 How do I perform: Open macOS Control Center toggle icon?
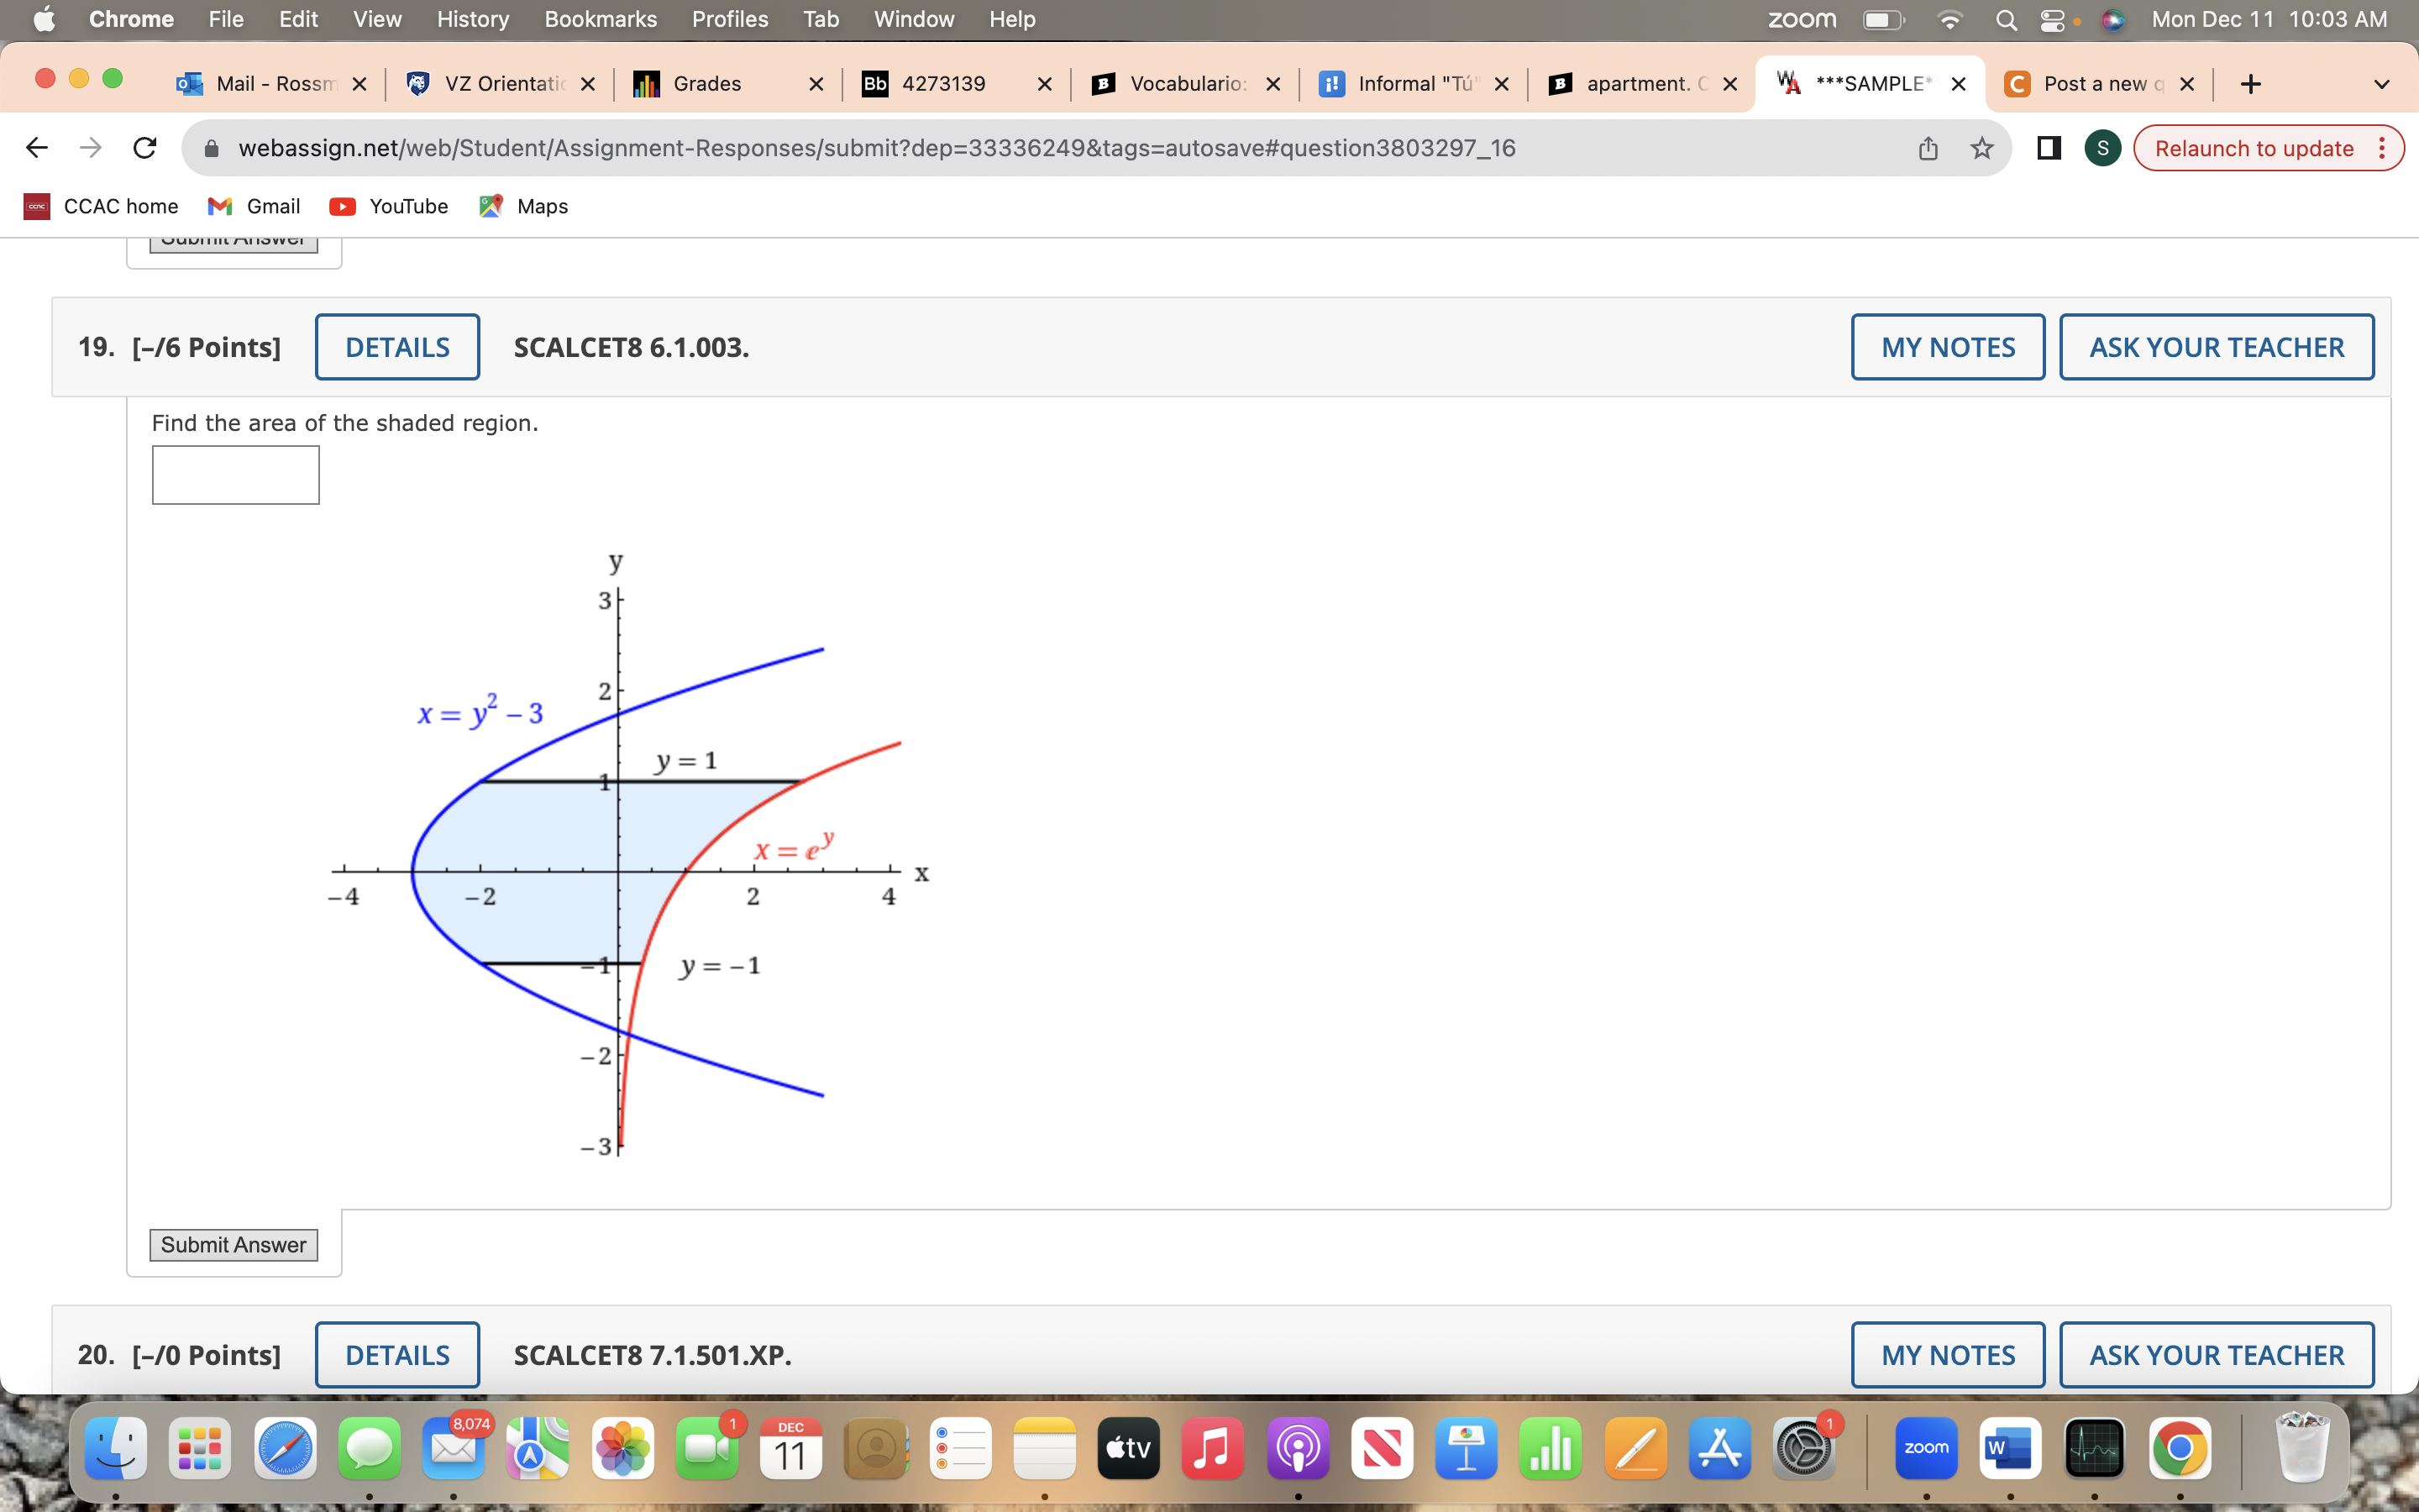[2051, 20]
